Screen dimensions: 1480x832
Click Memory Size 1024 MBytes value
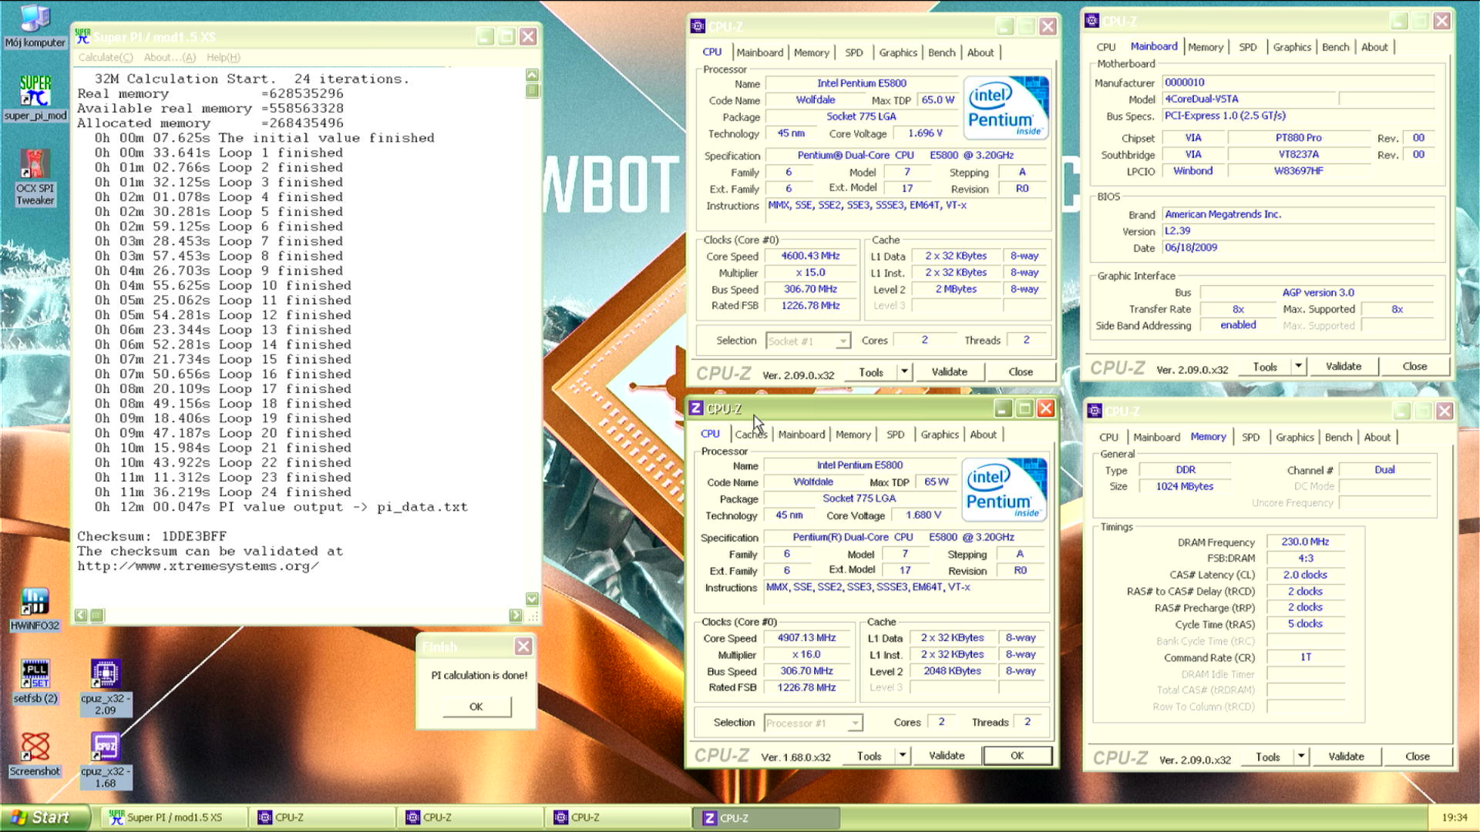pyautogui.click(x=1184, y=486)
